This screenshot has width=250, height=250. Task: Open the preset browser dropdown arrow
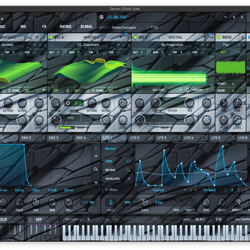pyautogui.click(x=226, y=17)
